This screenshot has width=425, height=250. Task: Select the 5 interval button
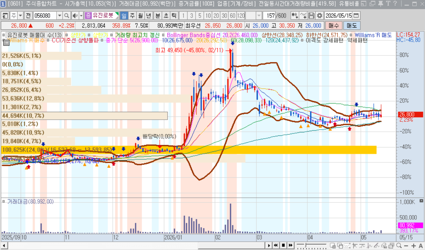(x=200, y=16)
